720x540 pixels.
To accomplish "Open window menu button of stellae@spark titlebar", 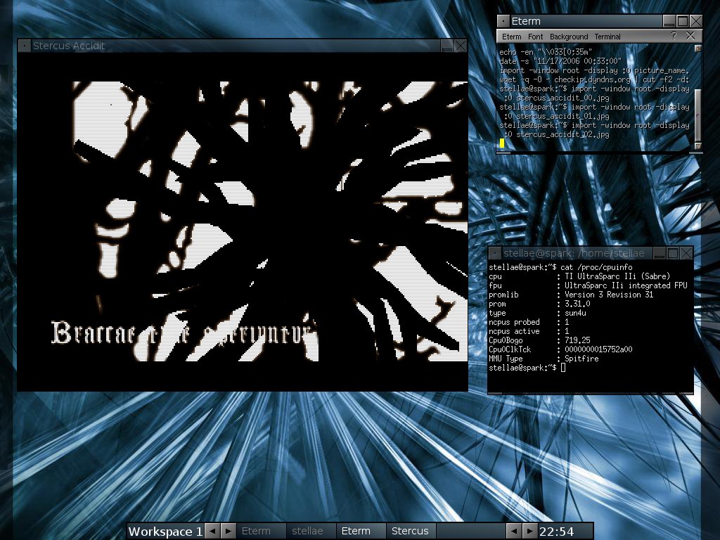I will click(x=495, y=253).
